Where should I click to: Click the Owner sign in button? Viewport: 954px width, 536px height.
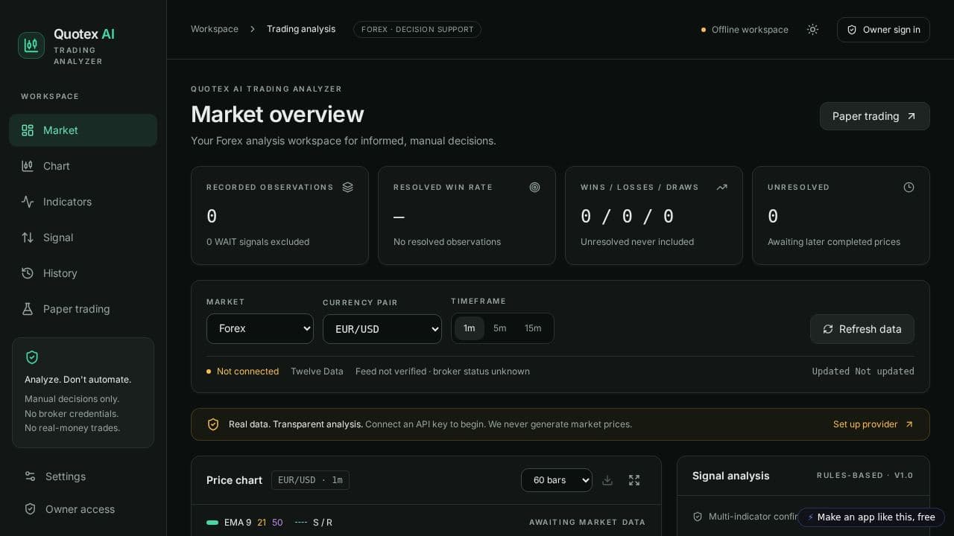883,30
